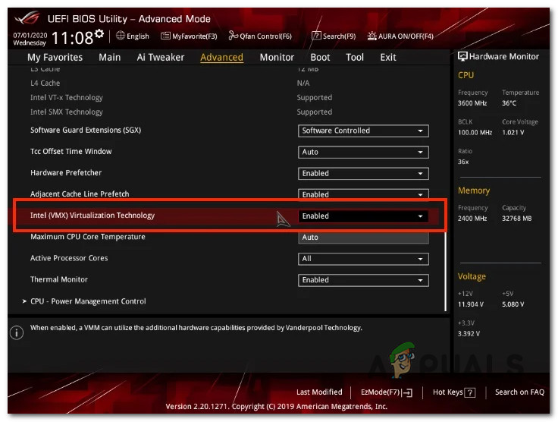
Task: Click the 11:08 clock display
Action: [x=73, y=37]
